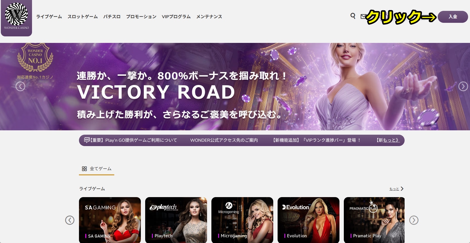The image size is (470, 243).
Task: Open the ライブゲーム menu item
Action: click(49, 17)
